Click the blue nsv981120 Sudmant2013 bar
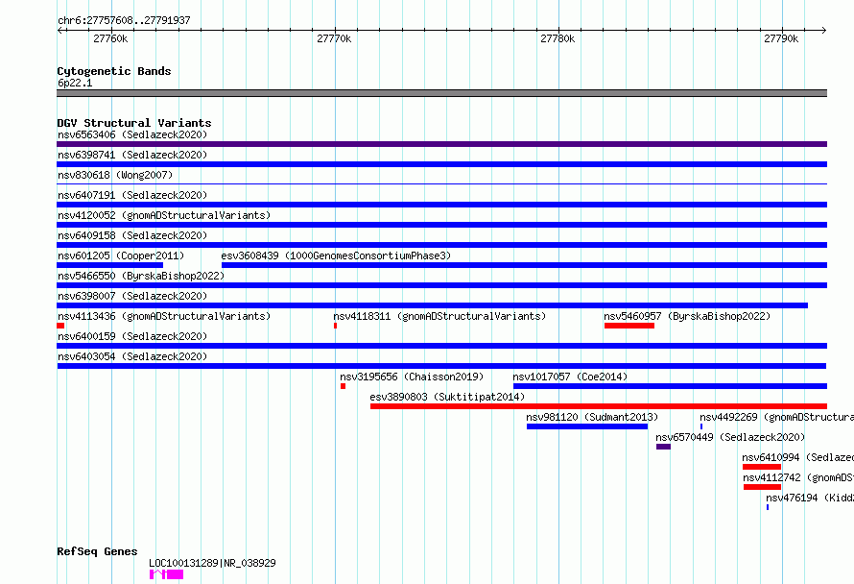Image resolution: width=854 pixels, height=584 pixels. point(587,426)
